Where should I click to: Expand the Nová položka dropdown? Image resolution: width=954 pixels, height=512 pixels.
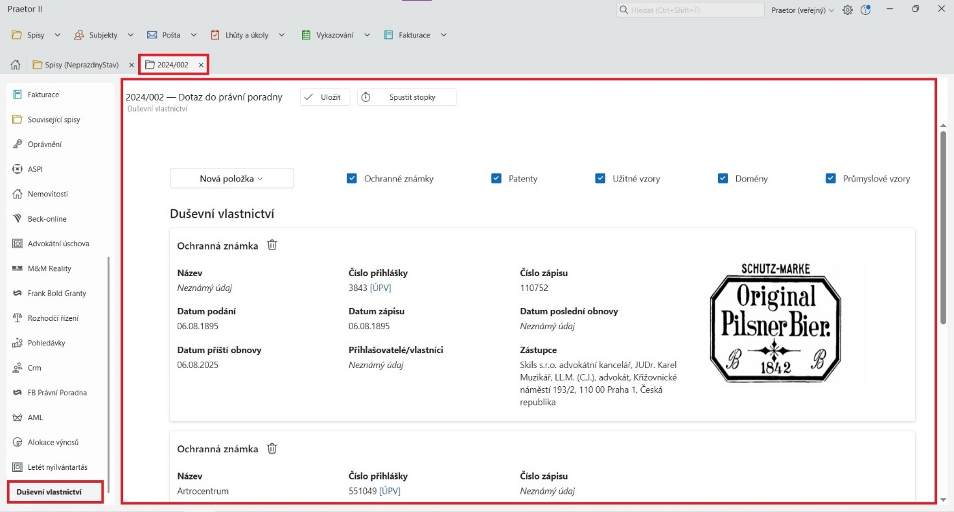231,179
